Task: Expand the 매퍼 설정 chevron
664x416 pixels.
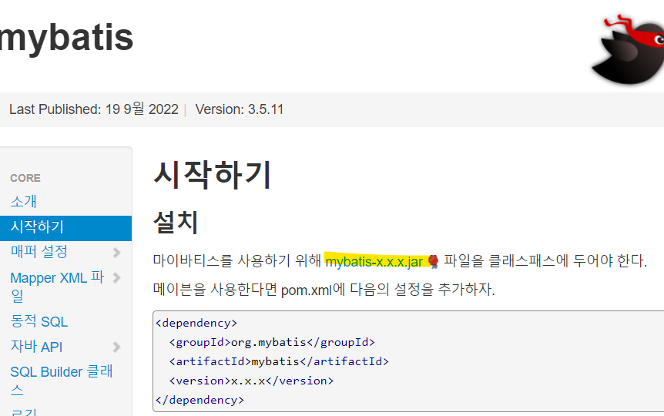Action: pyautogui.click(x=117, y=253)
